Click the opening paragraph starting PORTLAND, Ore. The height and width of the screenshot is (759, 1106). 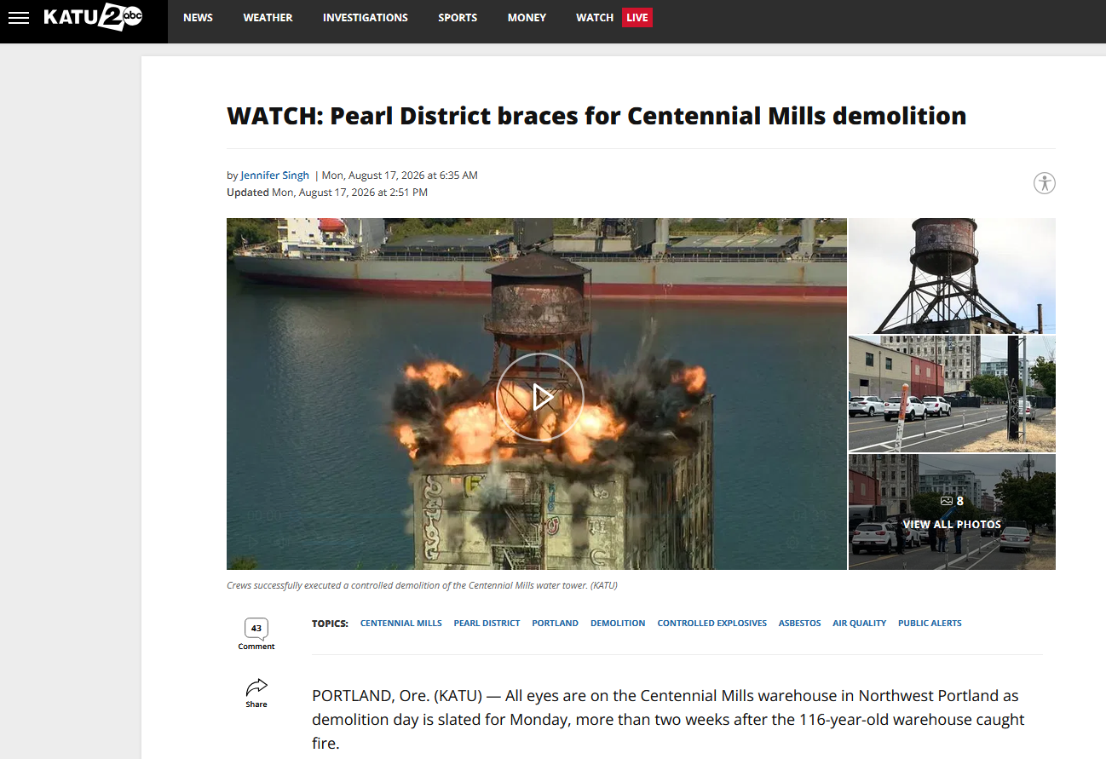click(669, 720)
